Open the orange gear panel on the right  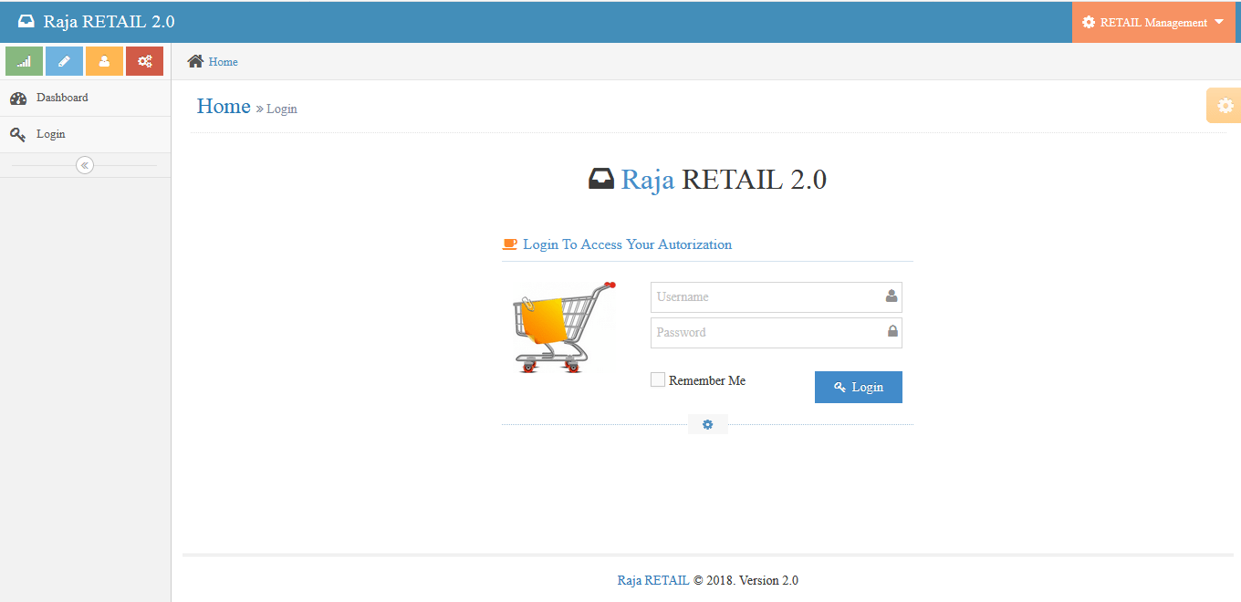[x=1224, y=105]
